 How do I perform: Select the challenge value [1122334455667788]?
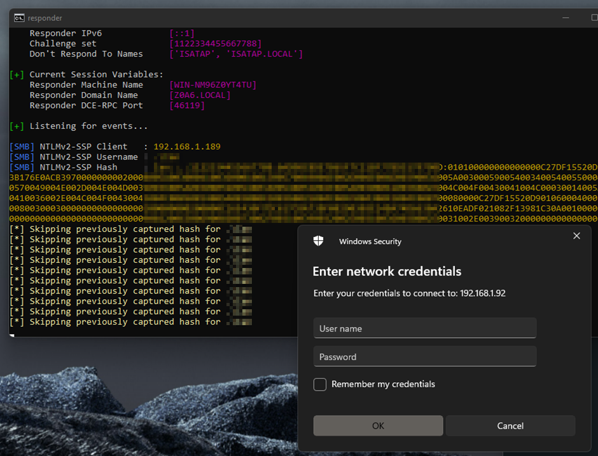click(216, 44)
